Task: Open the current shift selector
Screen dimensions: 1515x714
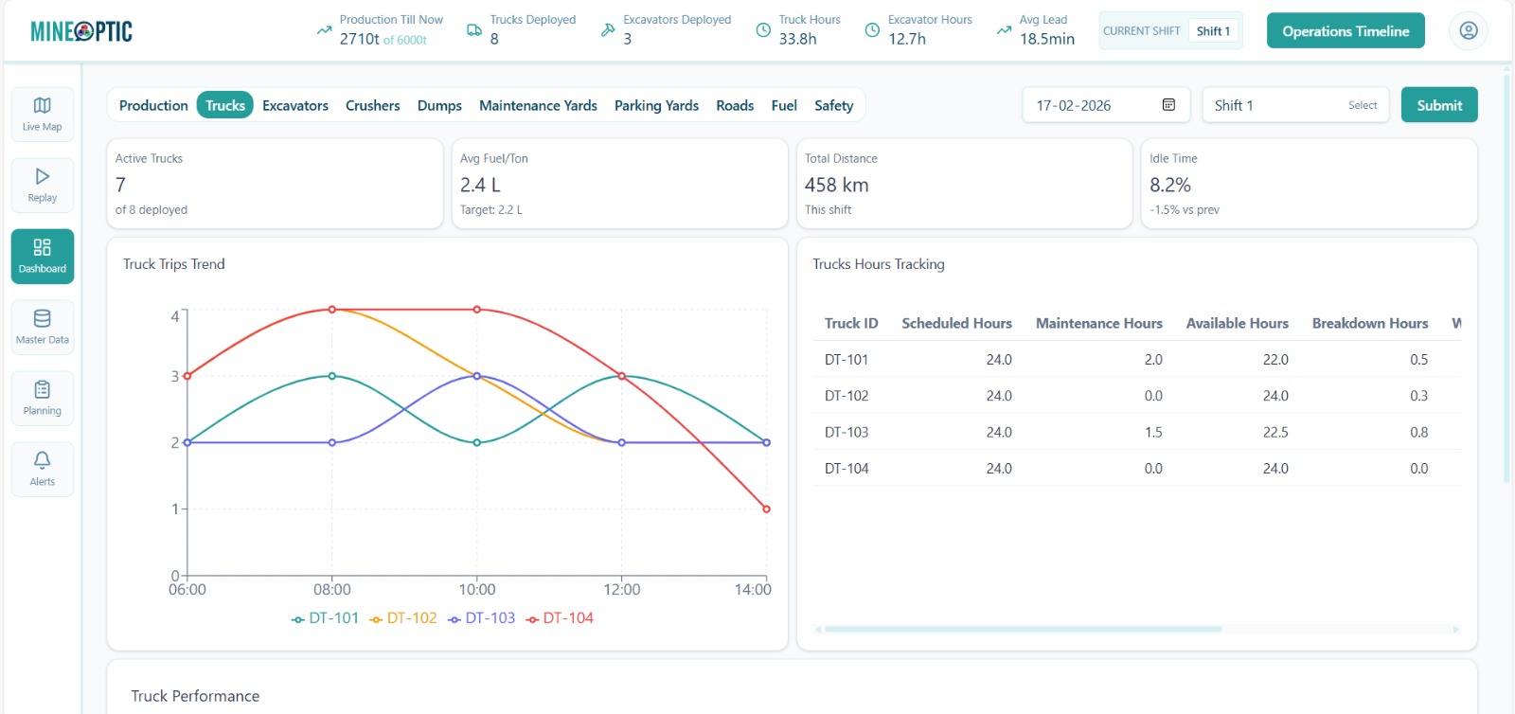Action: tap(1212, 31)
